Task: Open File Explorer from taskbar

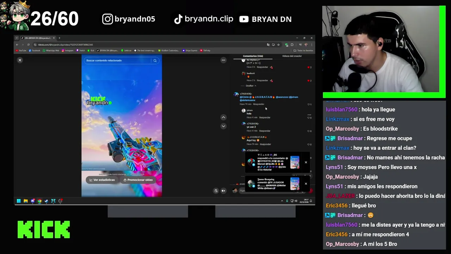Action: click(x=26, y=201)
